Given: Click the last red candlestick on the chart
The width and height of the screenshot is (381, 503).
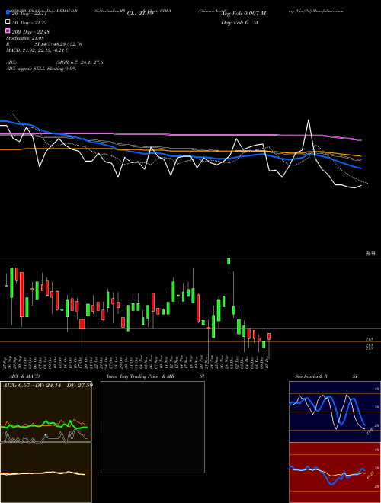Looking at the screenshot, I should 269,337.
